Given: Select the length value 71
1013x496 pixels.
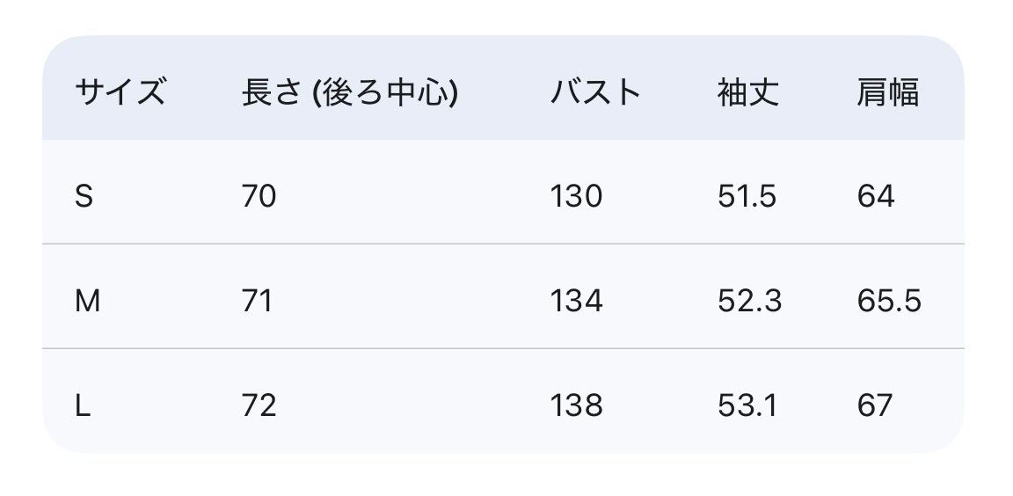Looking at the screenshot, I should (x=257, y=302).
